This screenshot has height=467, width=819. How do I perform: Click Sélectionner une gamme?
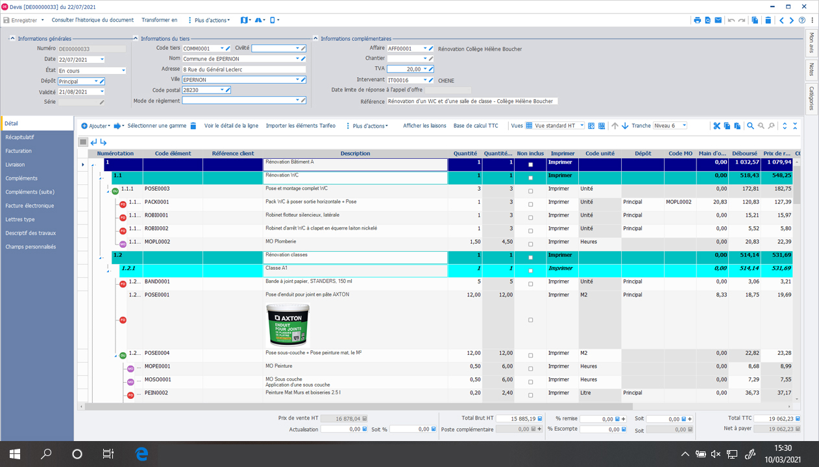click(x=156, y=126)
